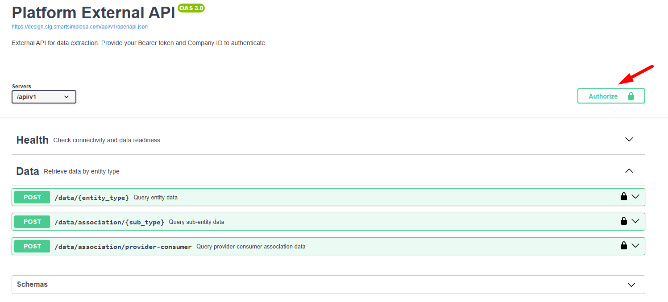This screenshot has width=668, height=302.
Task: Open the openapi.json link
Action: click(79, 27)
